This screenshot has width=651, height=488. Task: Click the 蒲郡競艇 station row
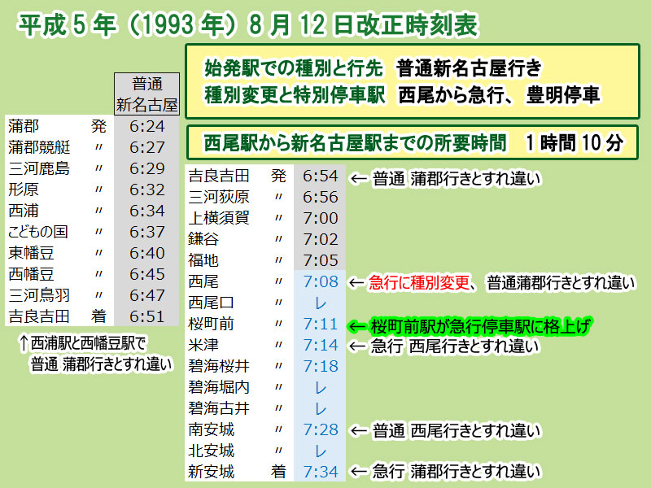click(x=92, y=147)
